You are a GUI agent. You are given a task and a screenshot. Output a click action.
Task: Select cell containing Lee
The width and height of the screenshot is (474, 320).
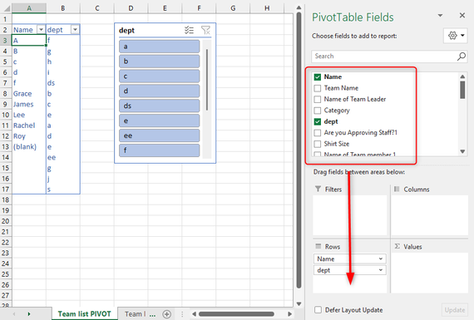[x=29, y=115]
